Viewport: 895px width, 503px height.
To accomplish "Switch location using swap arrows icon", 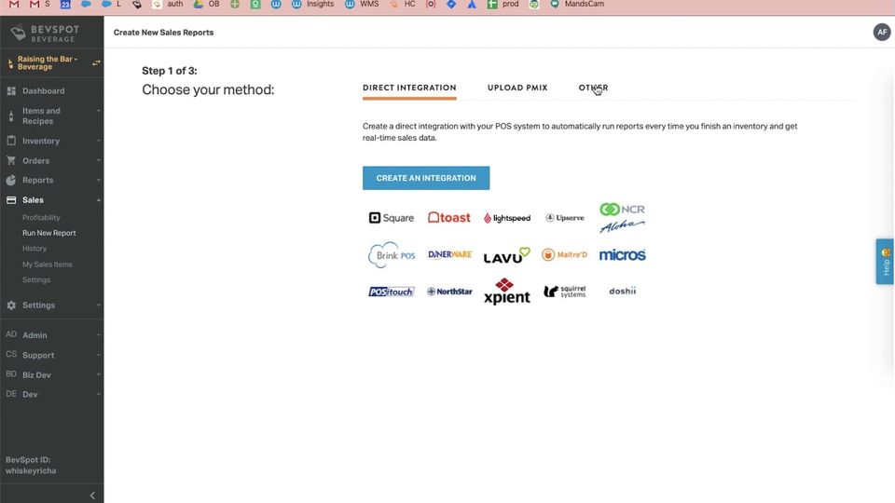I will click(96, 62).
